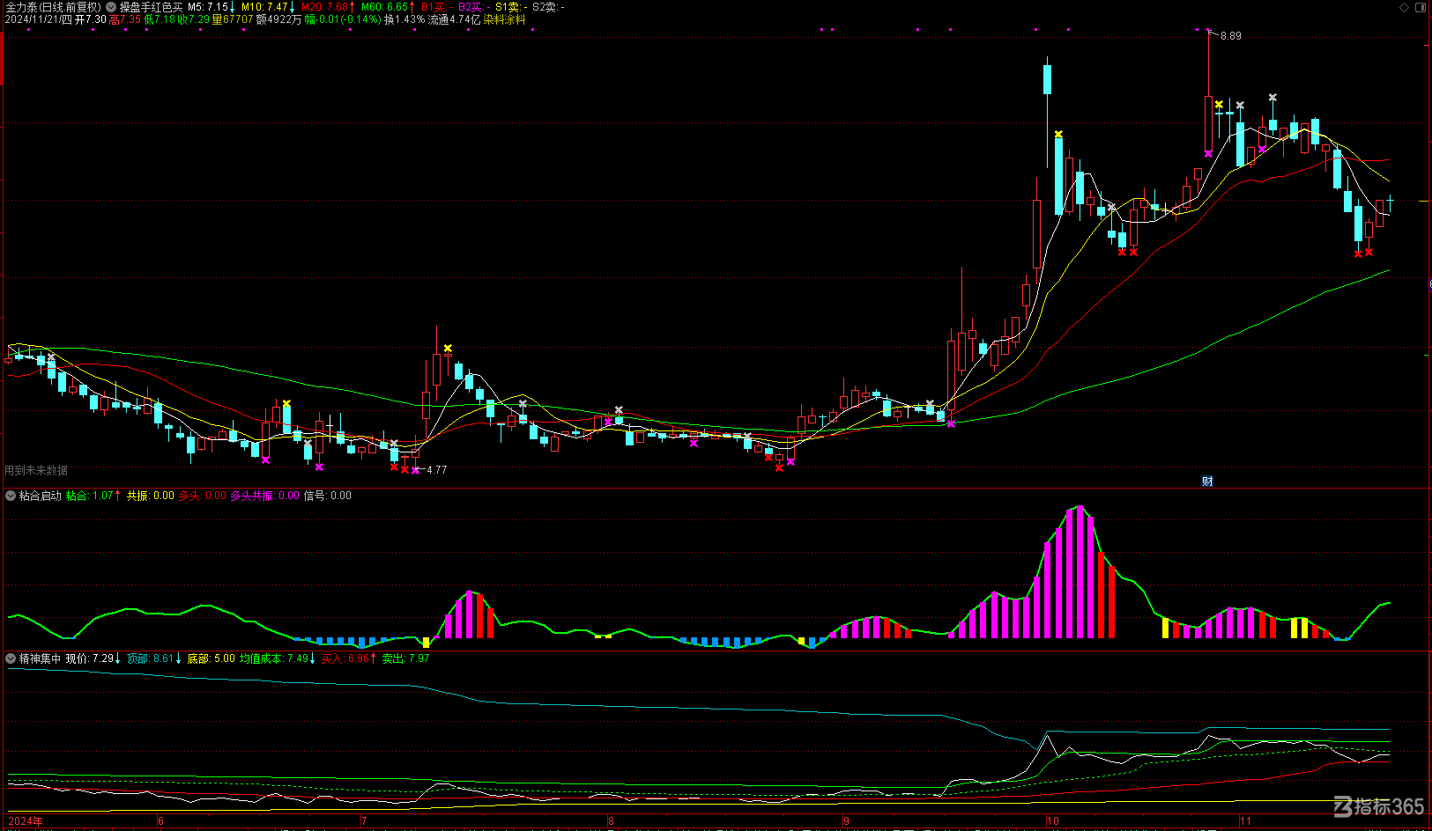Image resolution: width=1432 pixels, height=831 pixels.
Task: Click the S1卖 signal label
Action: (511, 7)
